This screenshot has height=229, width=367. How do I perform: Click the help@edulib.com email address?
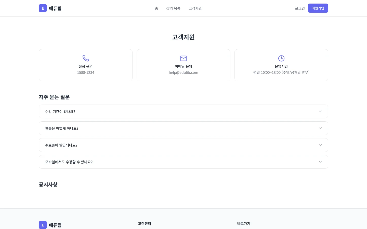point(183,73)
